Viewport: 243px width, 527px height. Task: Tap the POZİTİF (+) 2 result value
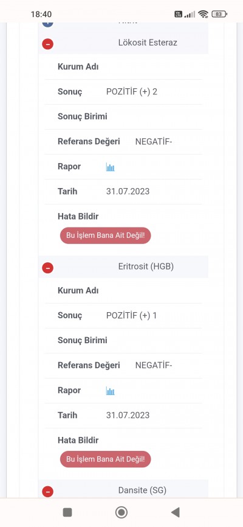(x=132, y=92)
